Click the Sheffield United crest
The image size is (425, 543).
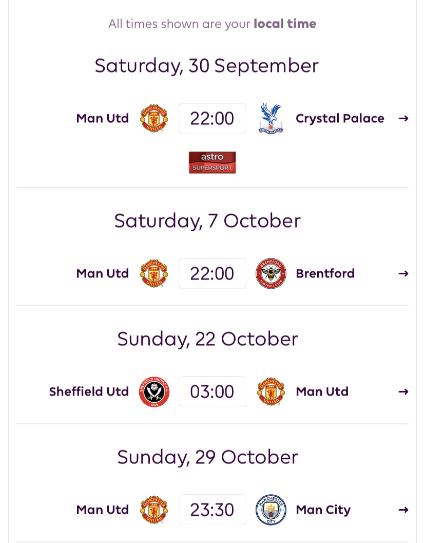[154, 391]
